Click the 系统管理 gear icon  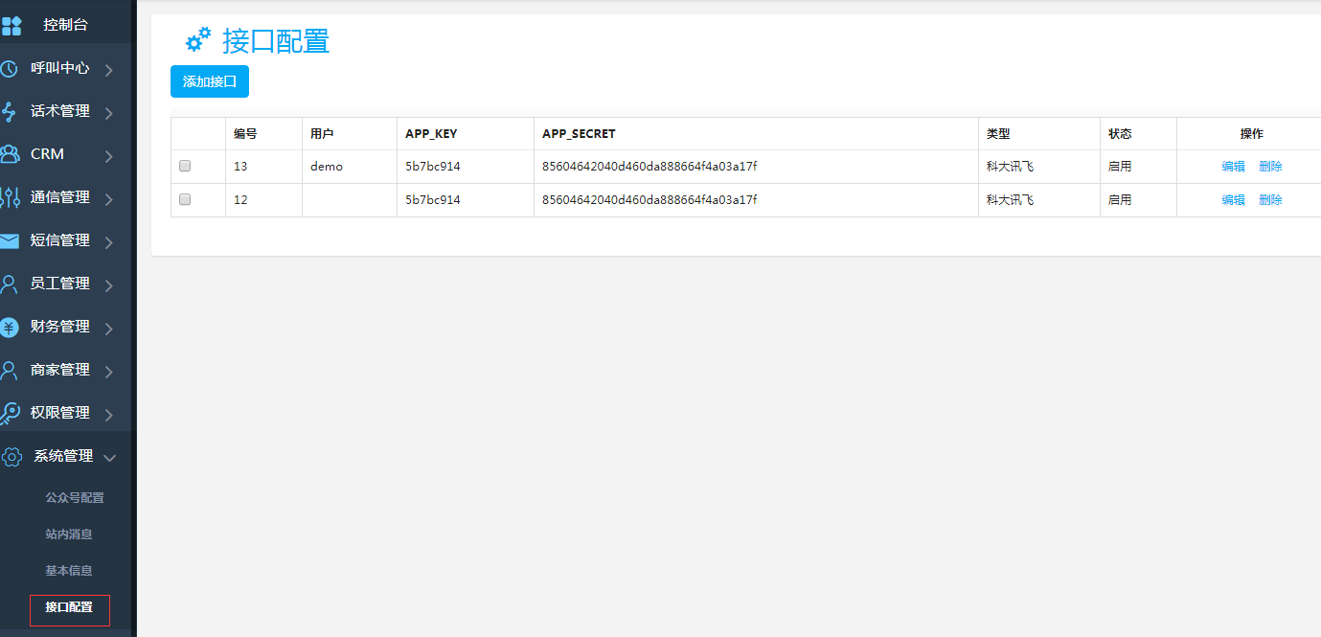pos(11,457)
